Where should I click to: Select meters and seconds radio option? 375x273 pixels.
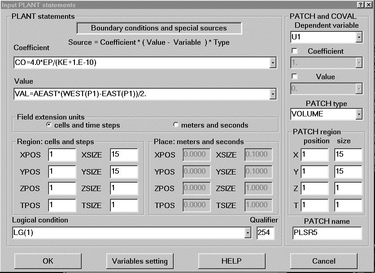click(x=175, y=125)
